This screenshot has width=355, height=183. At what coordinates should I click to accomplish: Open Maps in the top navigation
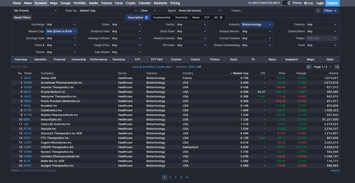coord(54,3)
